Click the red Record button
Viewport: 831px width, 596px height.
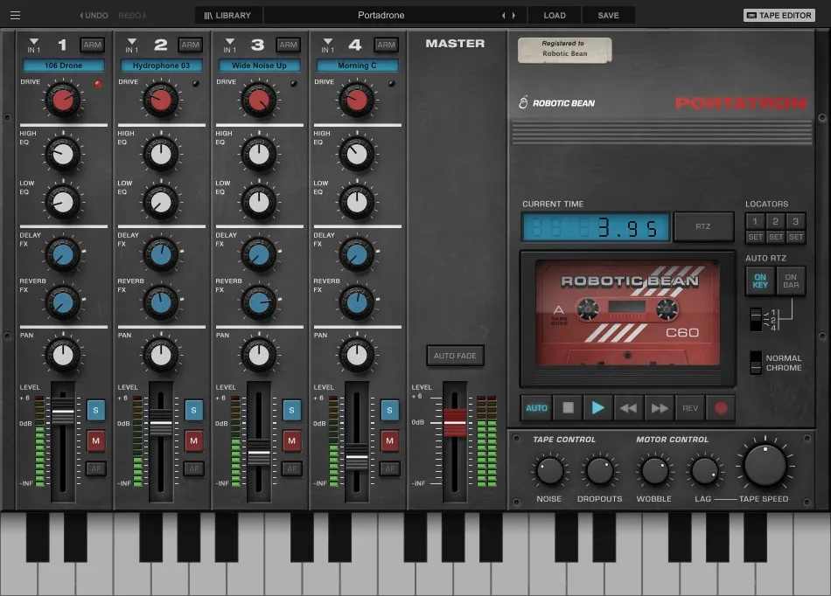[721, 408]
